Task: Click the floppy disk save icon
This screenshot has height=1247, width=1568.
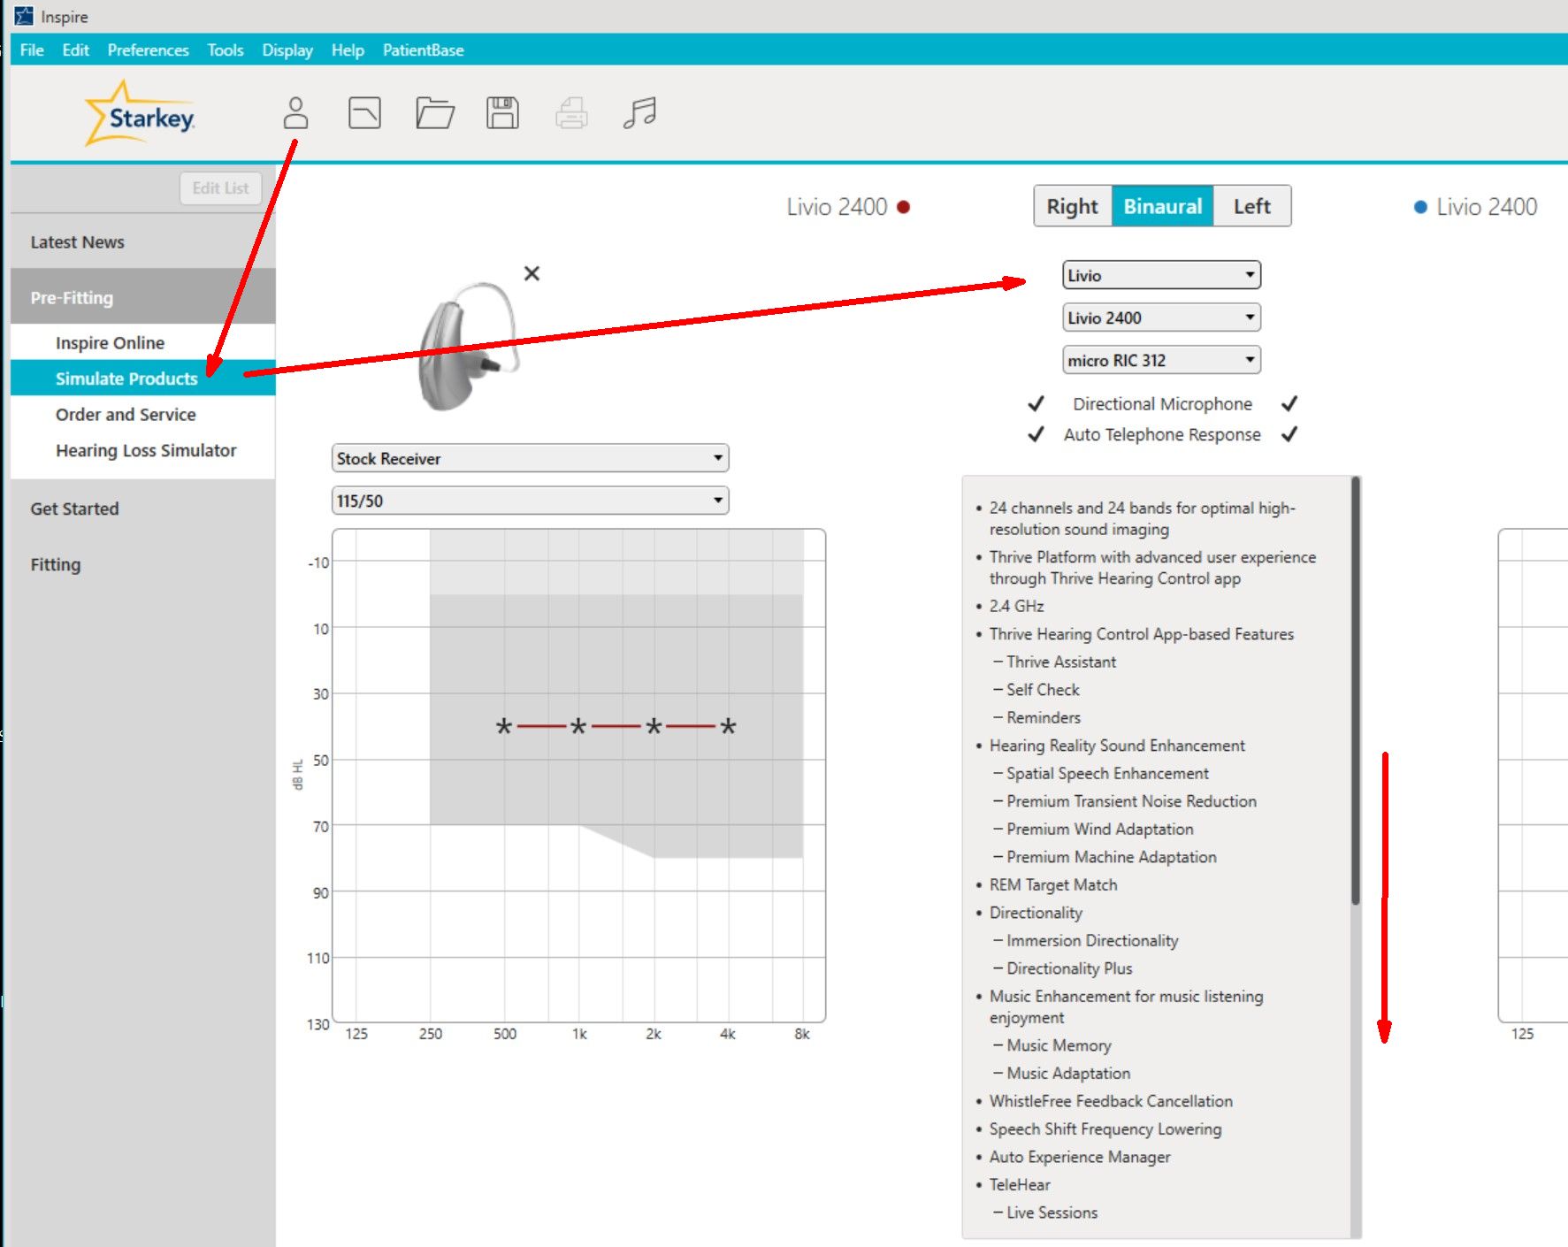Action: click(x=502, y=113)
